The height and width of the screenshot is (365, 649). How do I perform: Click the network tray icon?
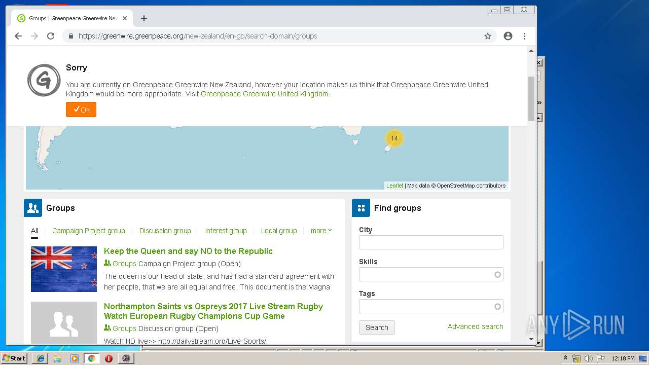(576, 358)
